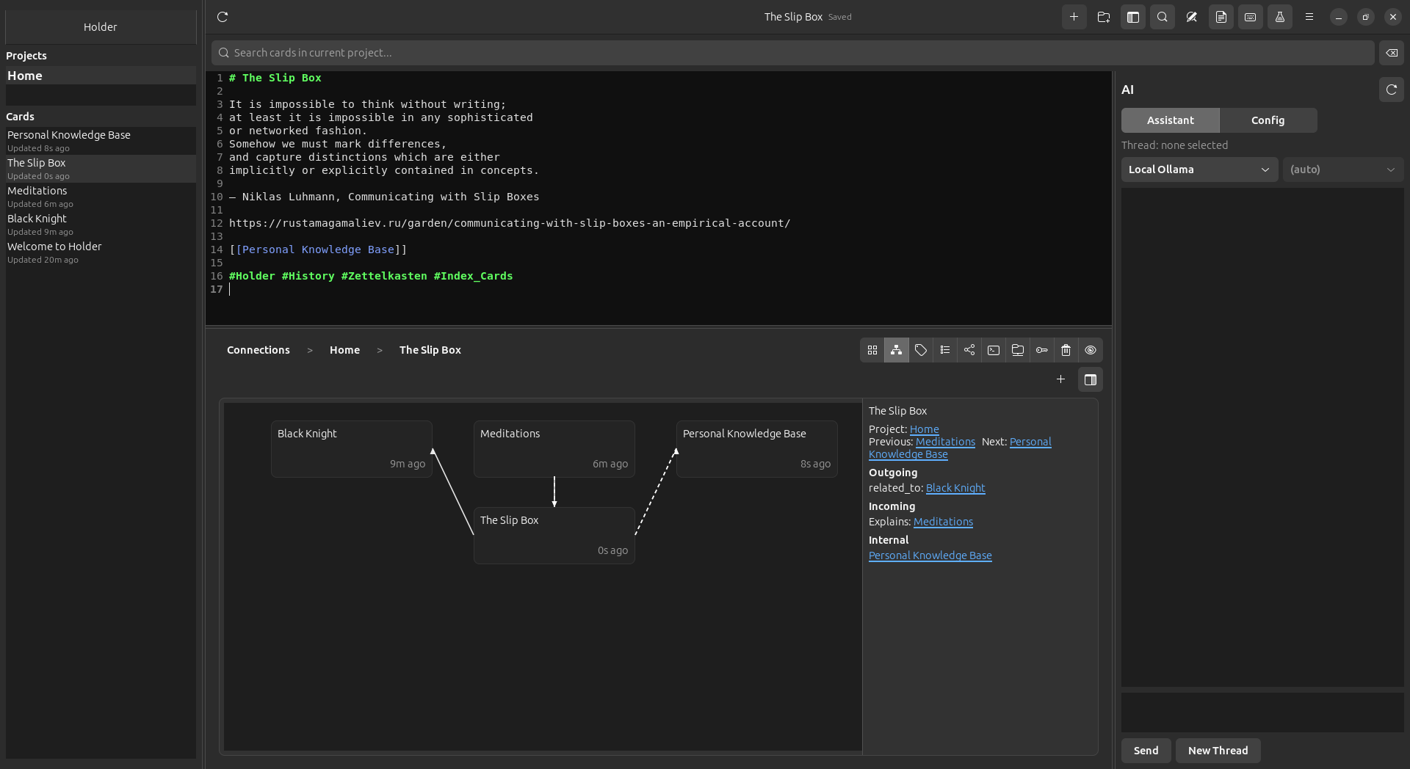Click the plus icon above the graph
Viewport: 1410px width, 769px height.
[1060, 379]
